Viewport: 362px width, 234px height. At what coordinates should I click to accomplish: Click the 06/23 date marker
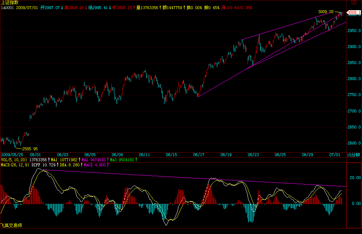253,155
